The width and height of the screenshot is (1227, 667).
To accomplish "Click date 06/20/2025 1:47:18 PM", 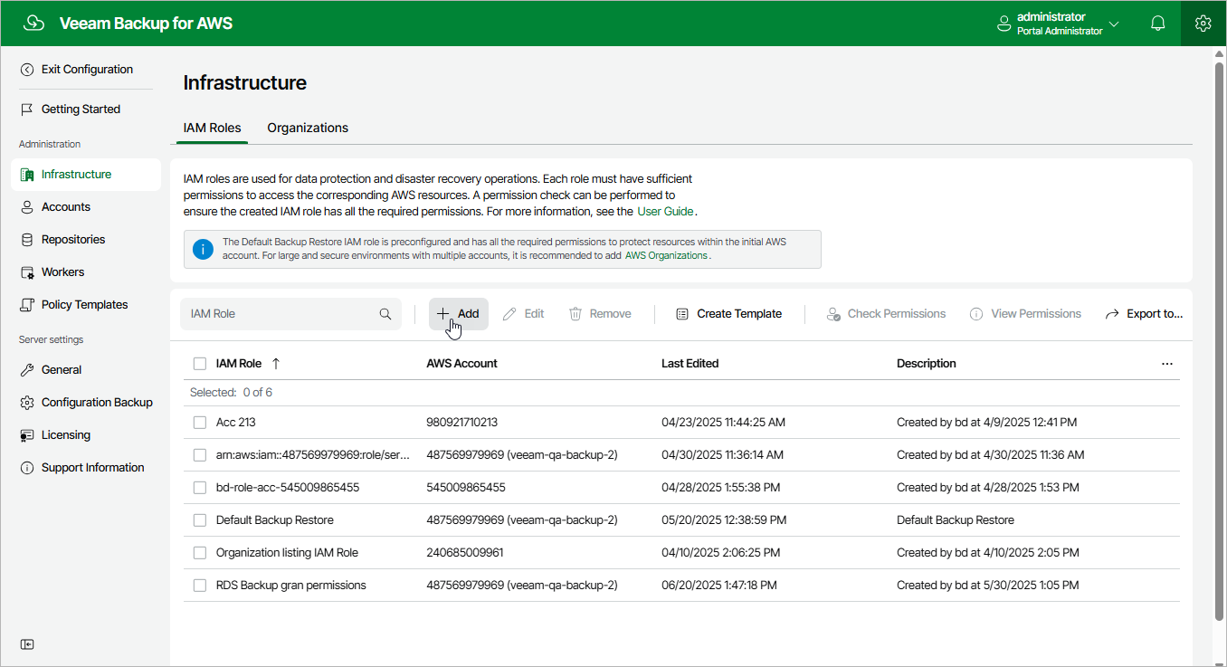I will 719,586.
